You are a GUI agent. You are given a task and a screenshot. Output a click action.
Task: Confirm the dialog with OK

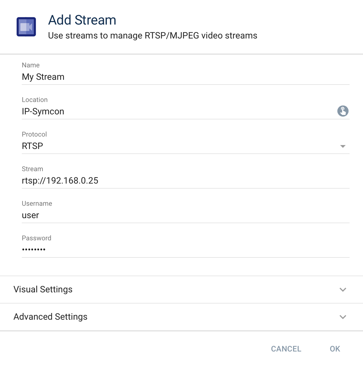tap(335, 349)
